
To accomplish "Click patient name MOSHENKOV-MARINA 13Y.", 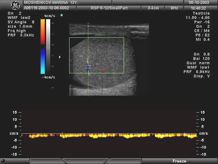I will 51,3.
